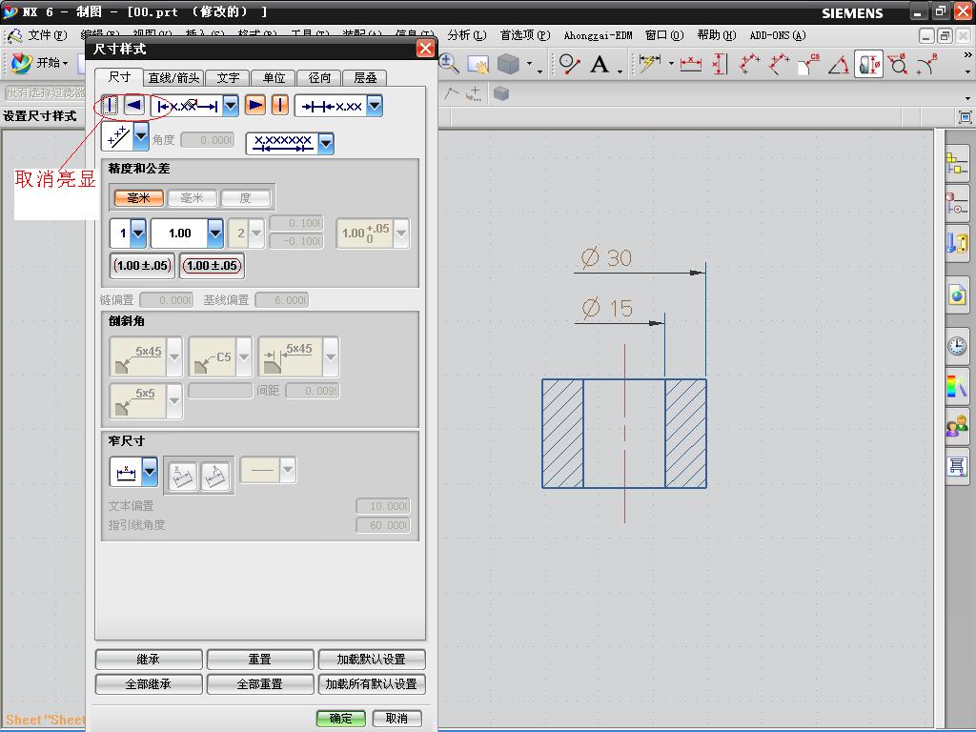Select the inferred dimension lightning icon

click(x=649, y=64)
